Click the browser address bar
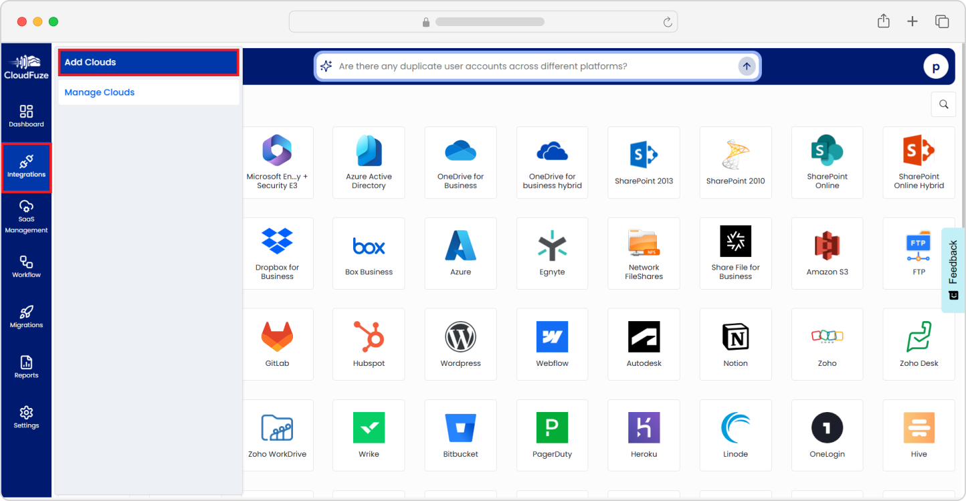This screenshot has width=966, height=501. coord(483,21)
